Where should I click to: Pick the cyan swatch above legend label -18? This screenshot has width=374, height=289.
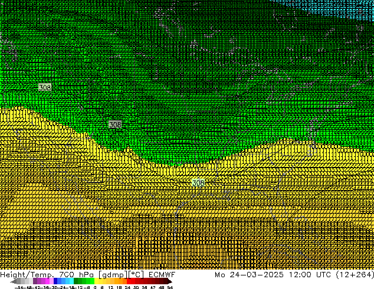click(71, 281)
